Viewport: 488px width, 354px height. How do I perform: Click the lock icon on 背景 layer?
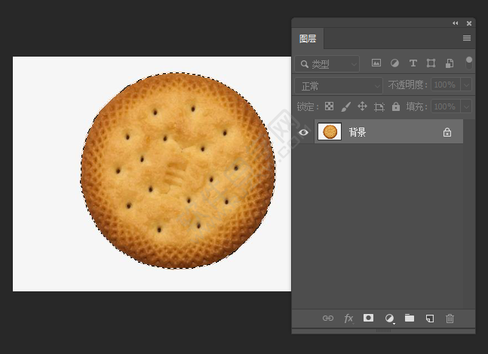447,132
